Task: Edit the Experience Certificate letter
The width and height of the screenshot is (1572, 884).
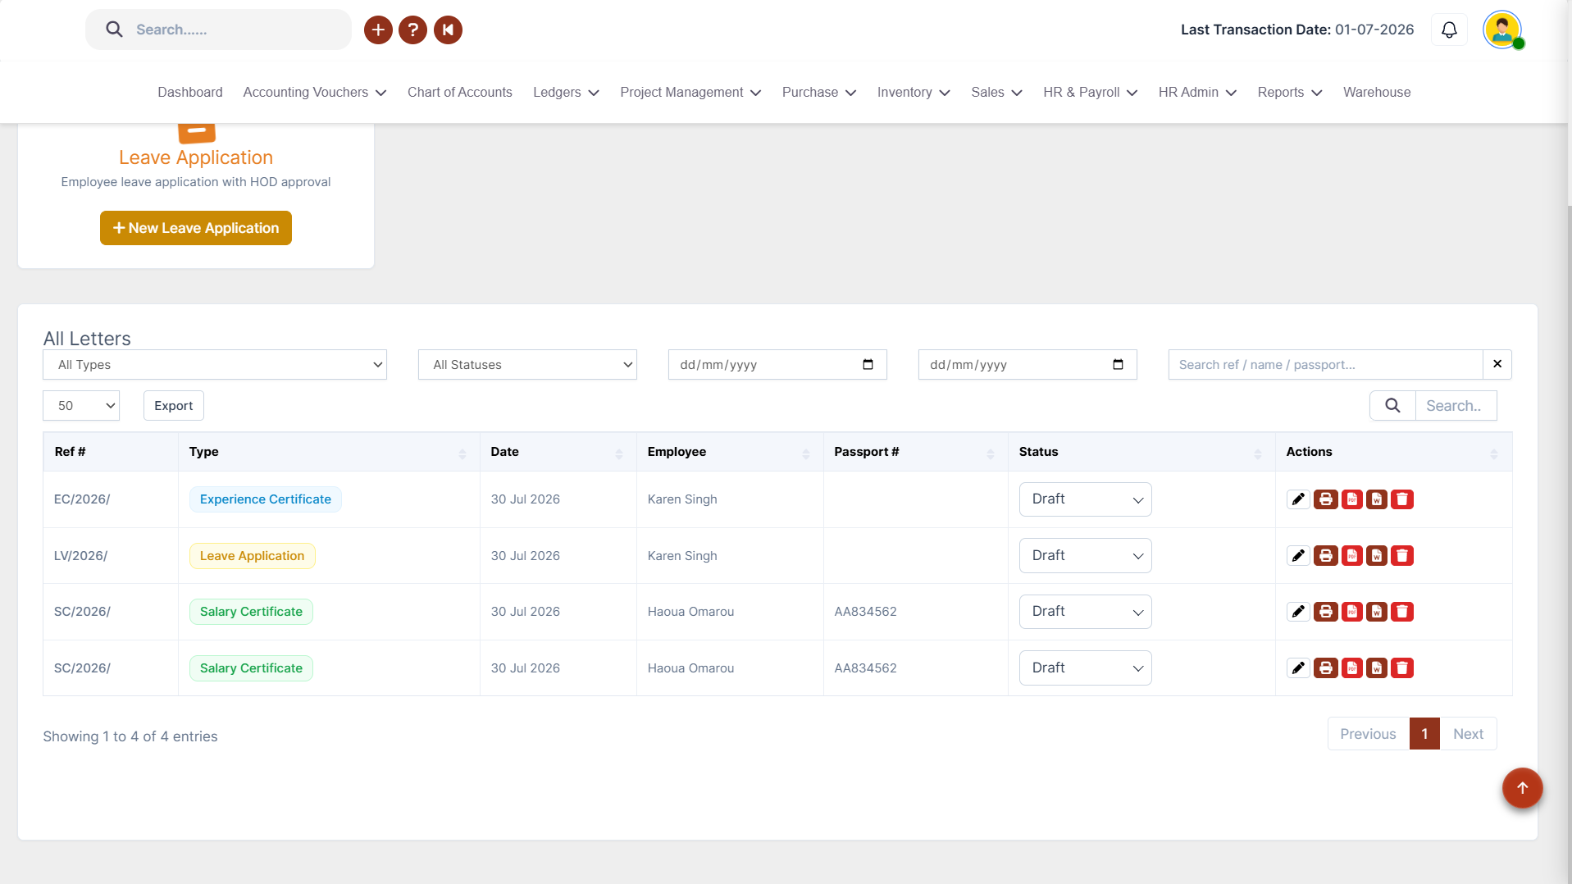Action: pyautogui.click(x=1298, y=499)
